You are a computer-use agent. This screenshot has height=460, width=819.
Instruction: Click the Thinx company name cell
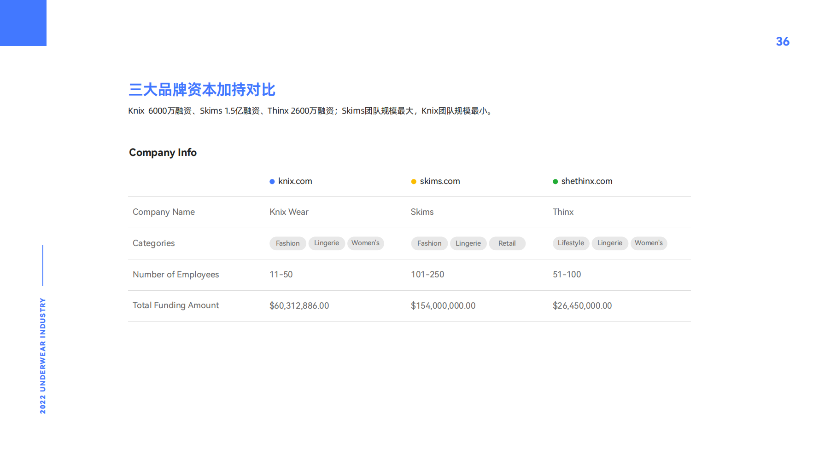(x=563, y=212)
